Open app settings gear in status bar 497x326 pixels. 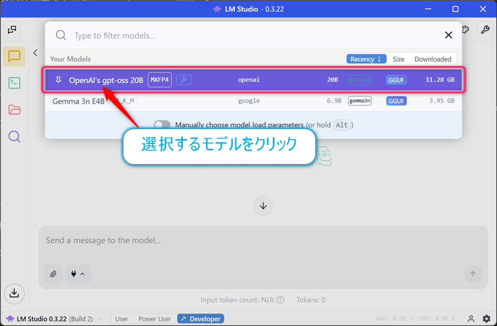(x=486, y=319)
